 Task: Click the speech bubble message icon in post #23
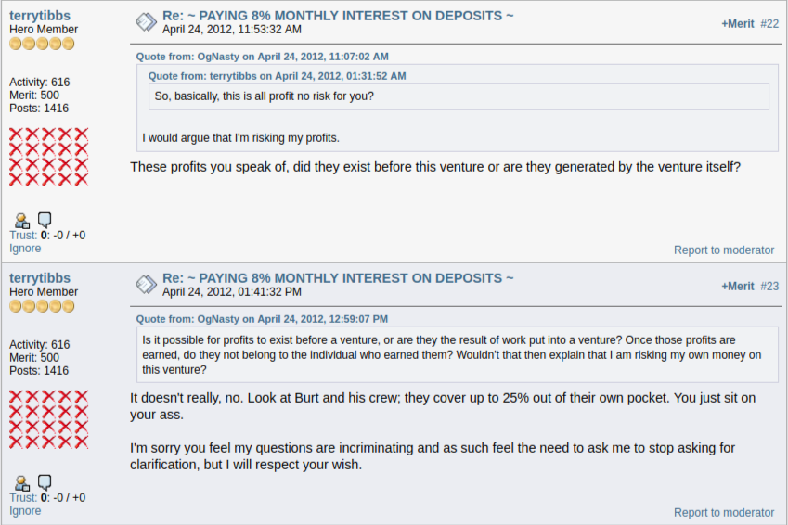click(45, 481)
